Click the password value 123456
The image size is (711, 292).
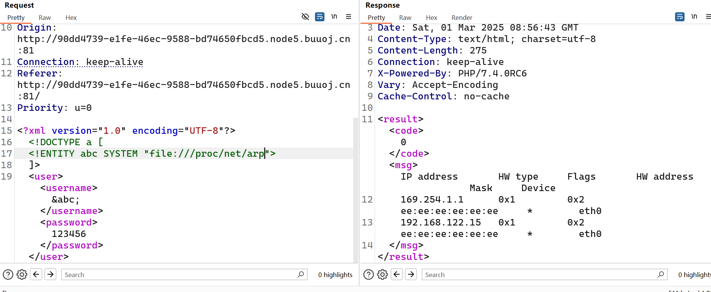coord(69,234)
